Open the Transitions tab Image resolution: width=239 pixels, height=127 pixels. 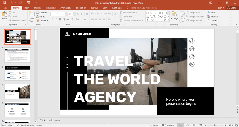tap(50, 8)
